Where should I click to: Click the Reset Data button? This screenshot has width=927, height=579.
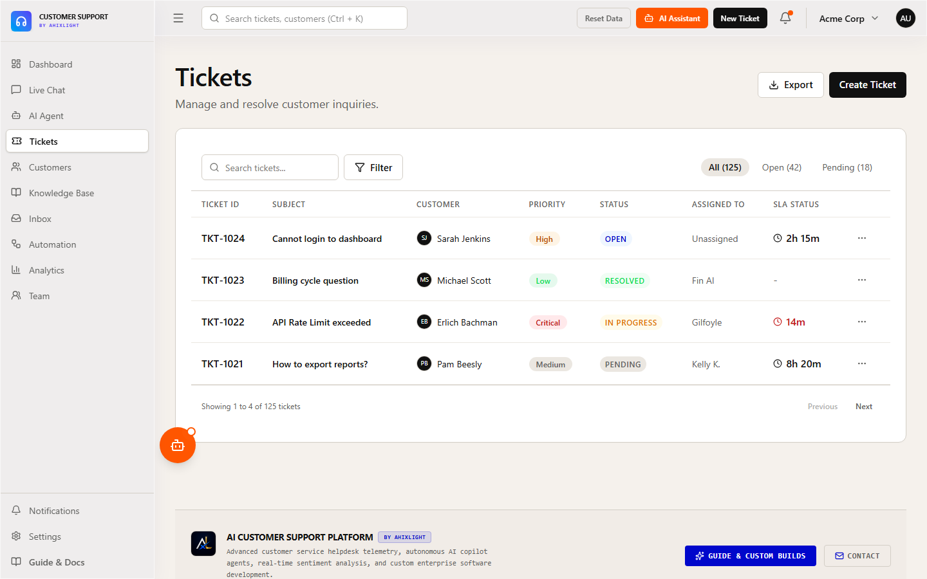tap(604, 18)
